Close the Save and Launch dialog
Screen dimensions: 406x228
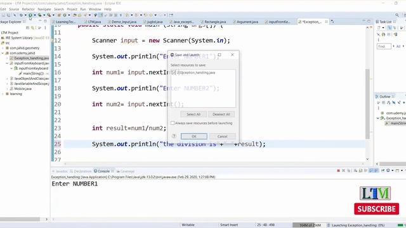point(232,54)
